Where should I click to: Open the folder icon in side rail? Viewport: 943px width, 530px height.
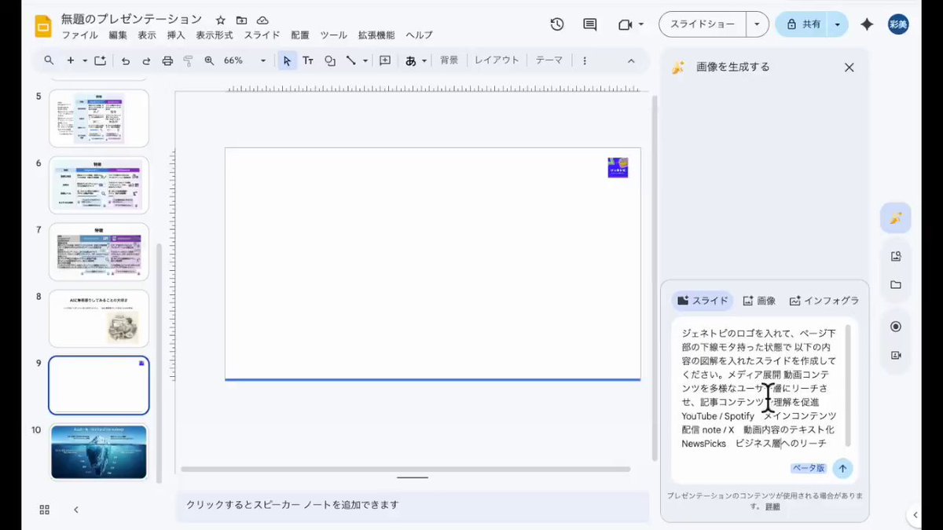[x=896, y=285]
